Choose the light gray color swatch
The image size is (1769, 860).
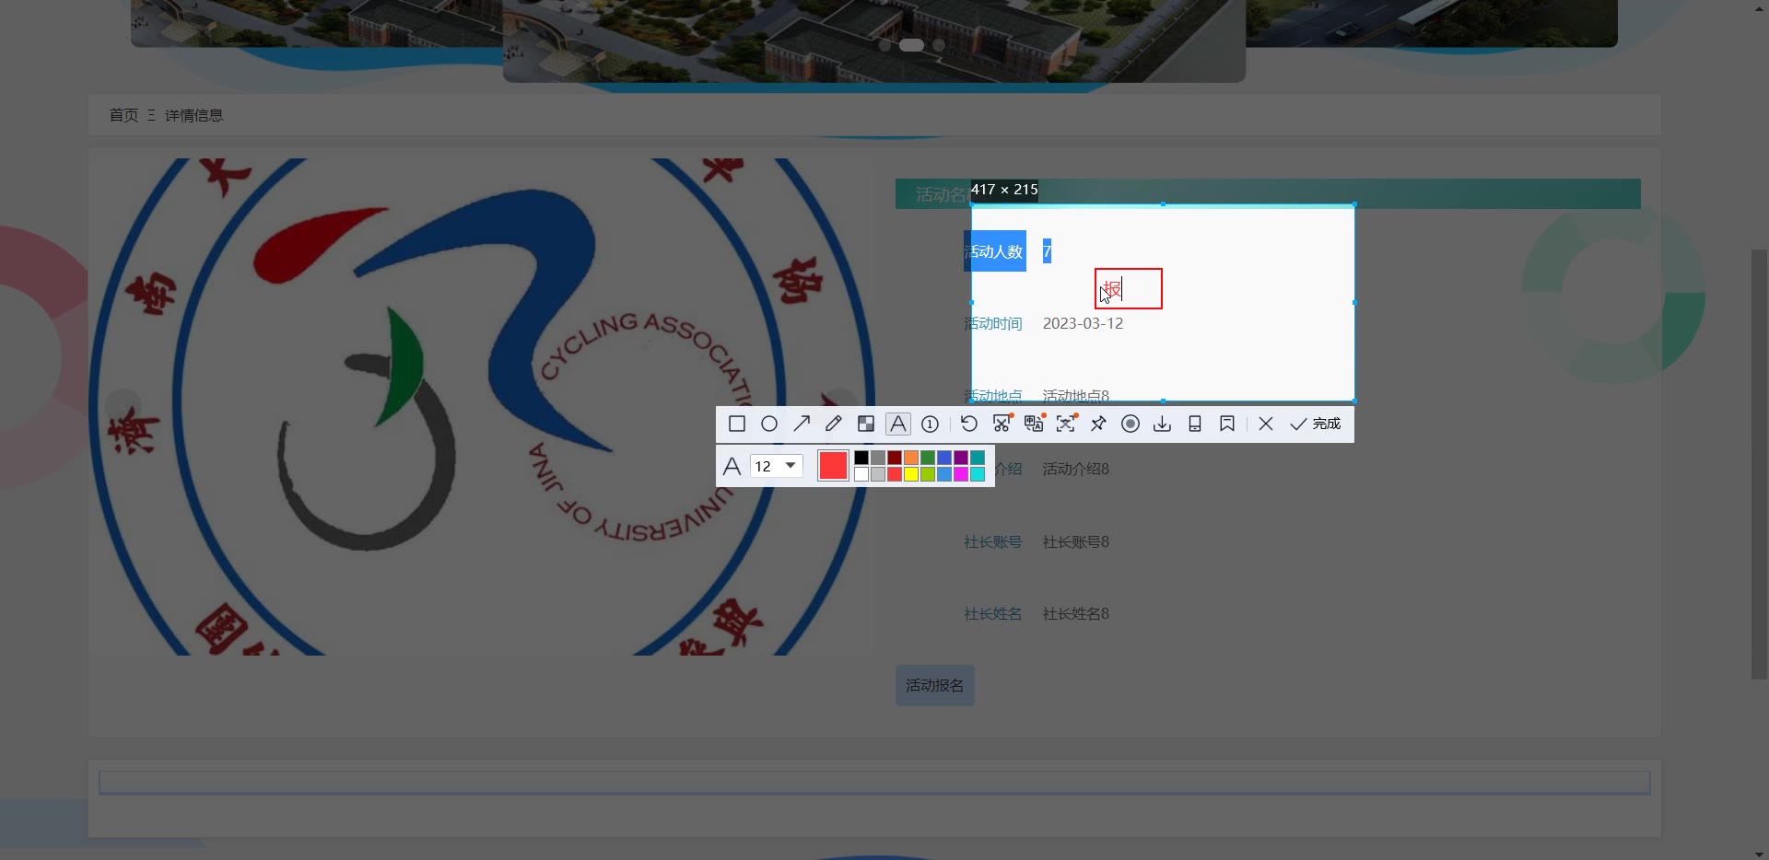(878, 474)
